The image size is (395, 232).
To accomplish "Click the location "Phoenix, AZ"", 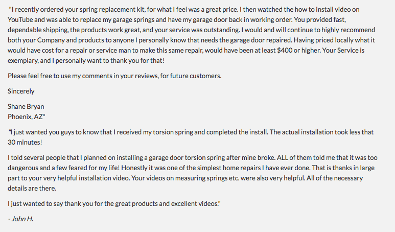I will pyautogui.click(x=27, y=117).
